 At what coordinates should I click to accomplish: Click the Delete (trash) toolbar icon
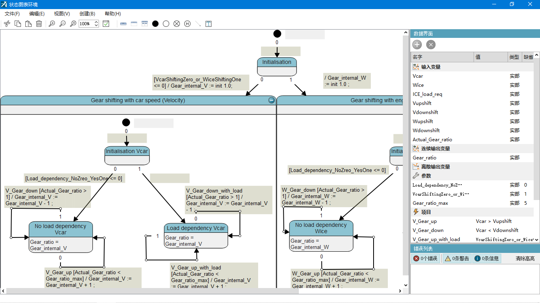tap(38, 24)
